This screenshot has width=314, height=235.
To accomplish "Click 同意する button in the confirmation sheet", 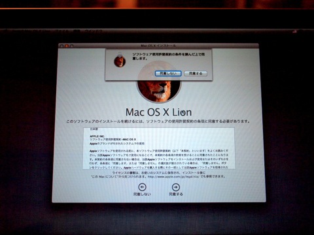I will pyautogui.click(x=196, y=74).
